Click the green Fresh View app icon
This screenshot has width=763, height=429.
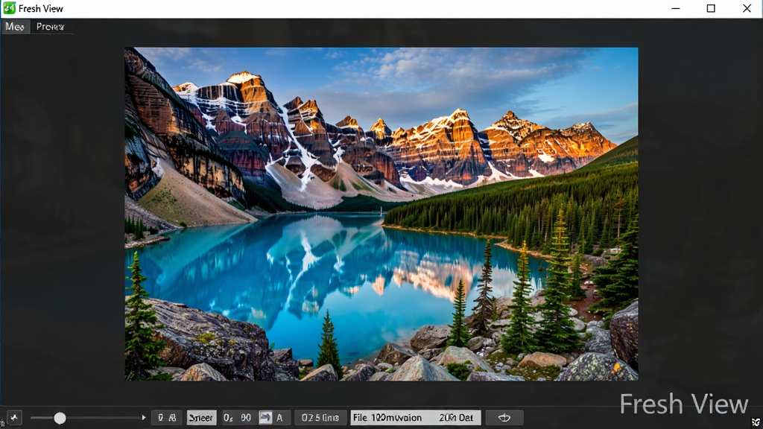coord(9,7)
